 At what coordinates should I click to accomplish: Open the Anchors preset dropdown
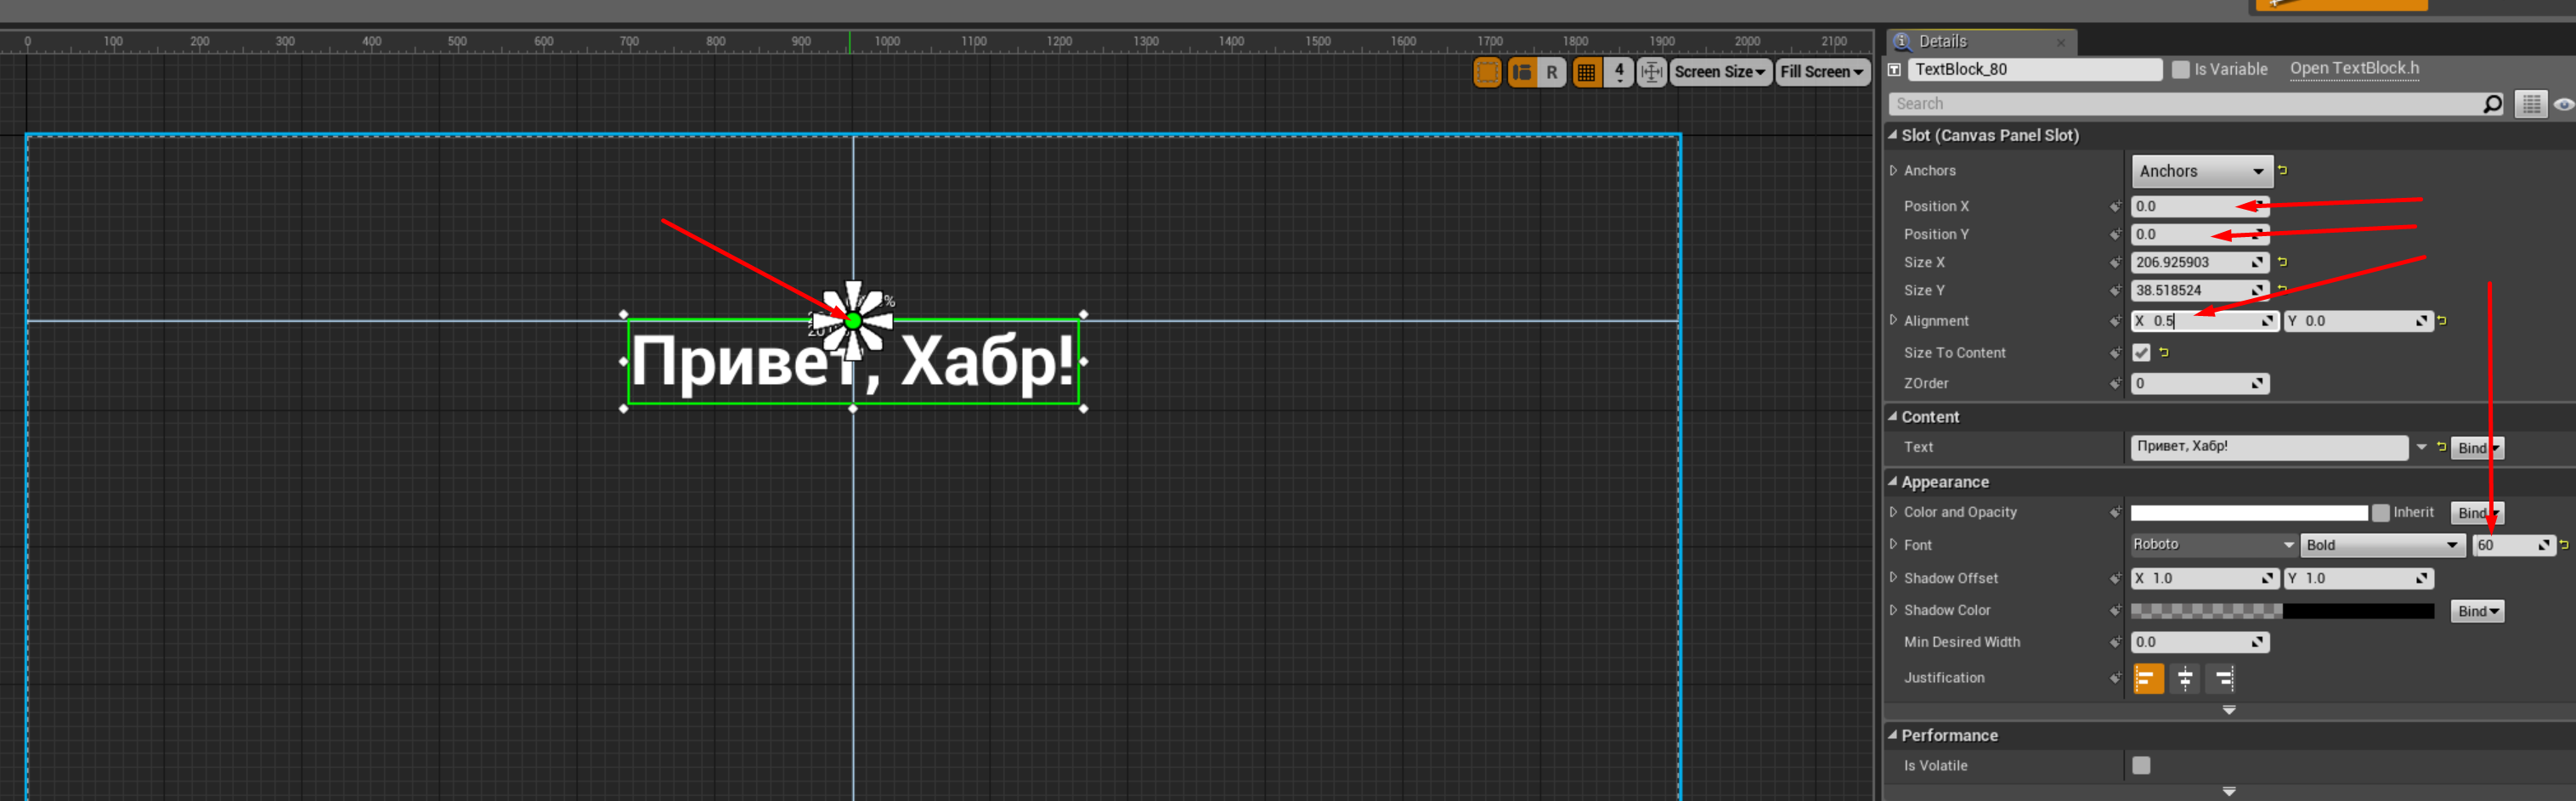coord(2201,171)
